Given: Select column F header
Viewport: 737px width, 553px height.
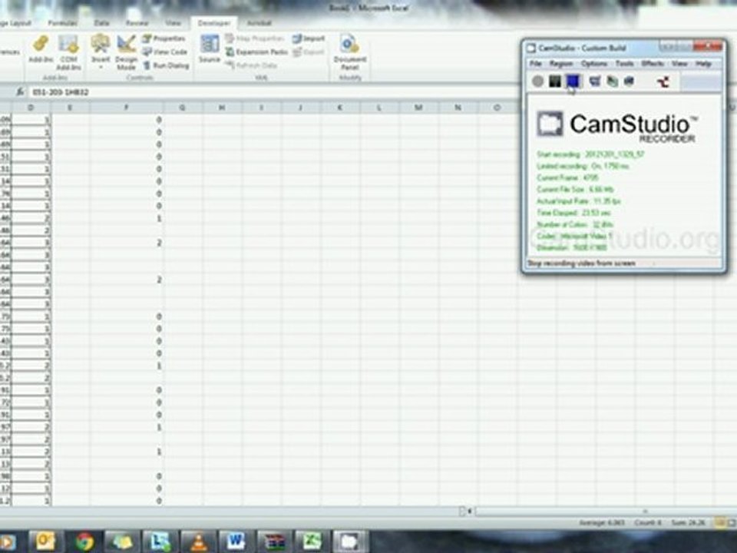Looking at the screenshot, I should [x=126, y=108].
